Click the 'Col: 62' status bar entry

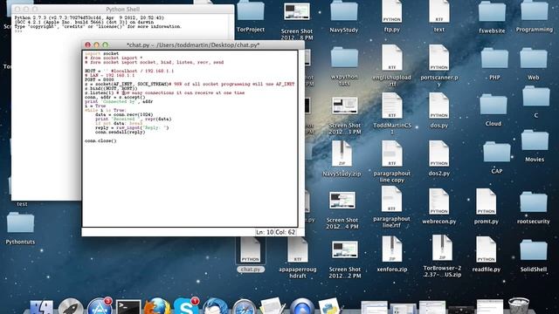pos(286,232)
